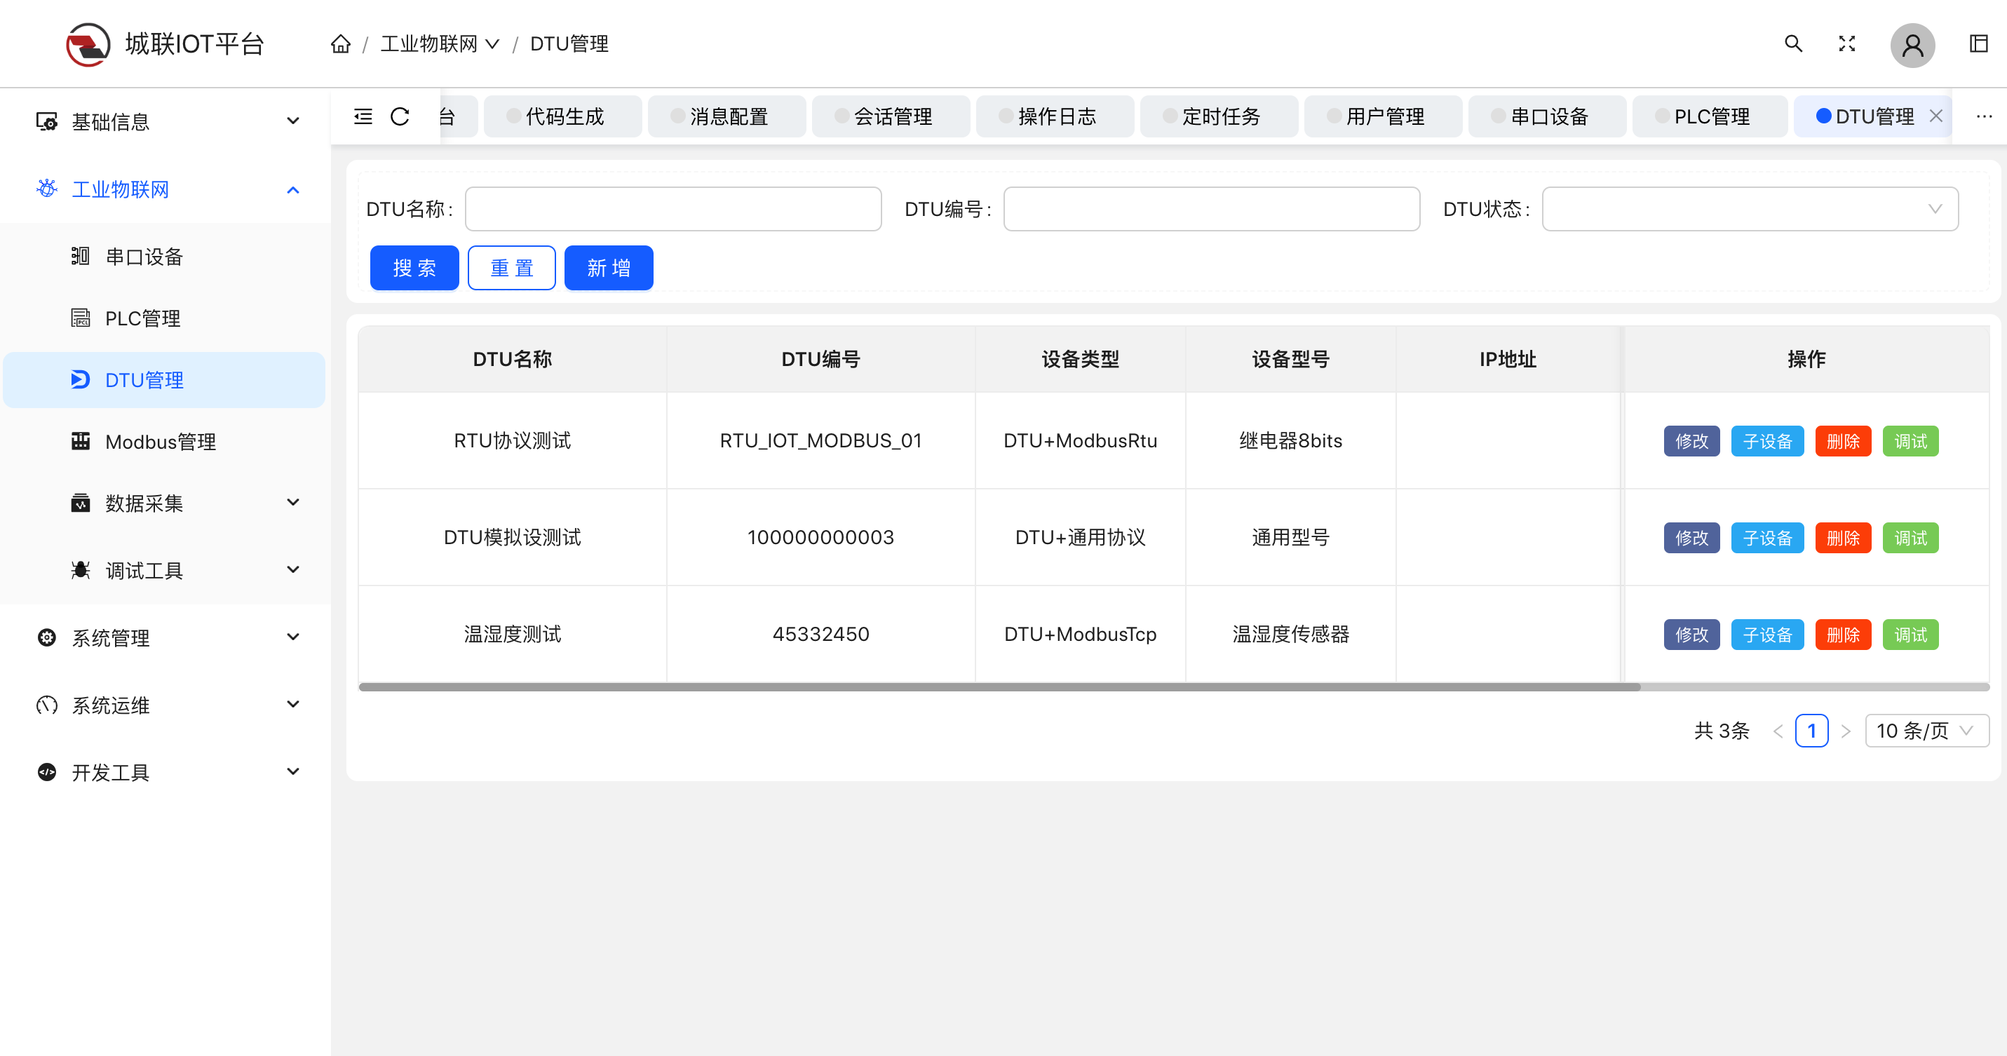The width and height of the screenshot is (2007, 1056).
Task: Go to previous page arrow
Action: (1777, 731)
